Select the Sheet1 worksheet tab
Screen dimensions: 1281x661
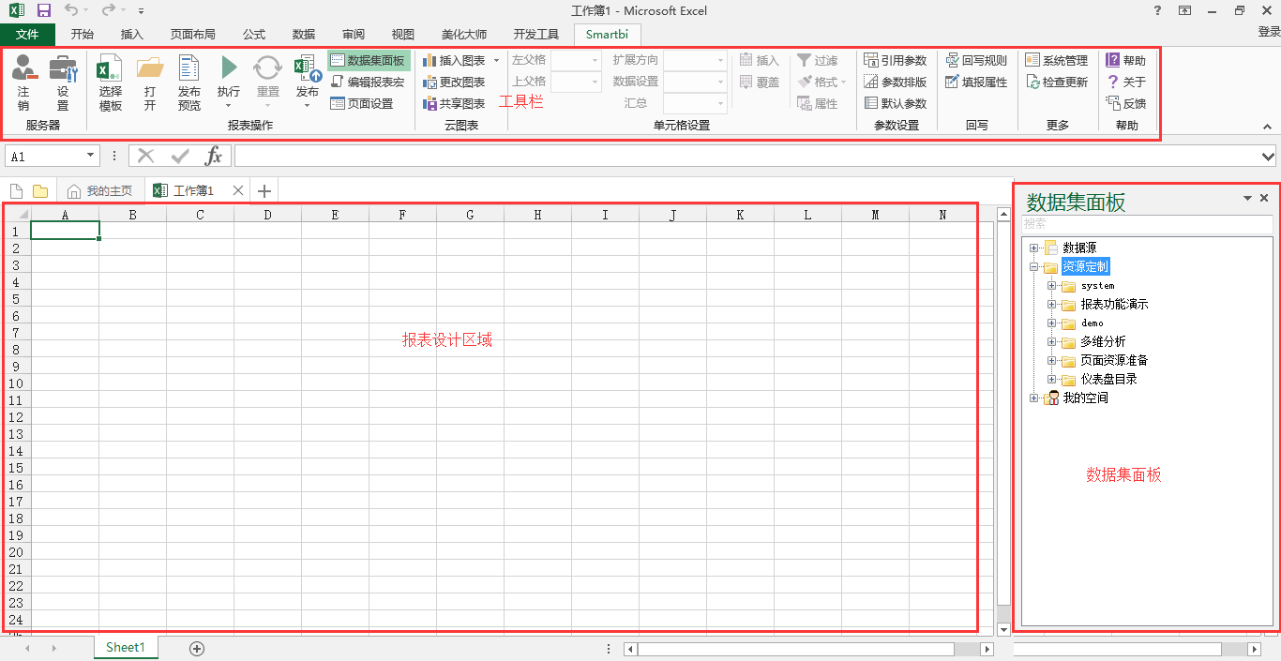pos(126,648)
